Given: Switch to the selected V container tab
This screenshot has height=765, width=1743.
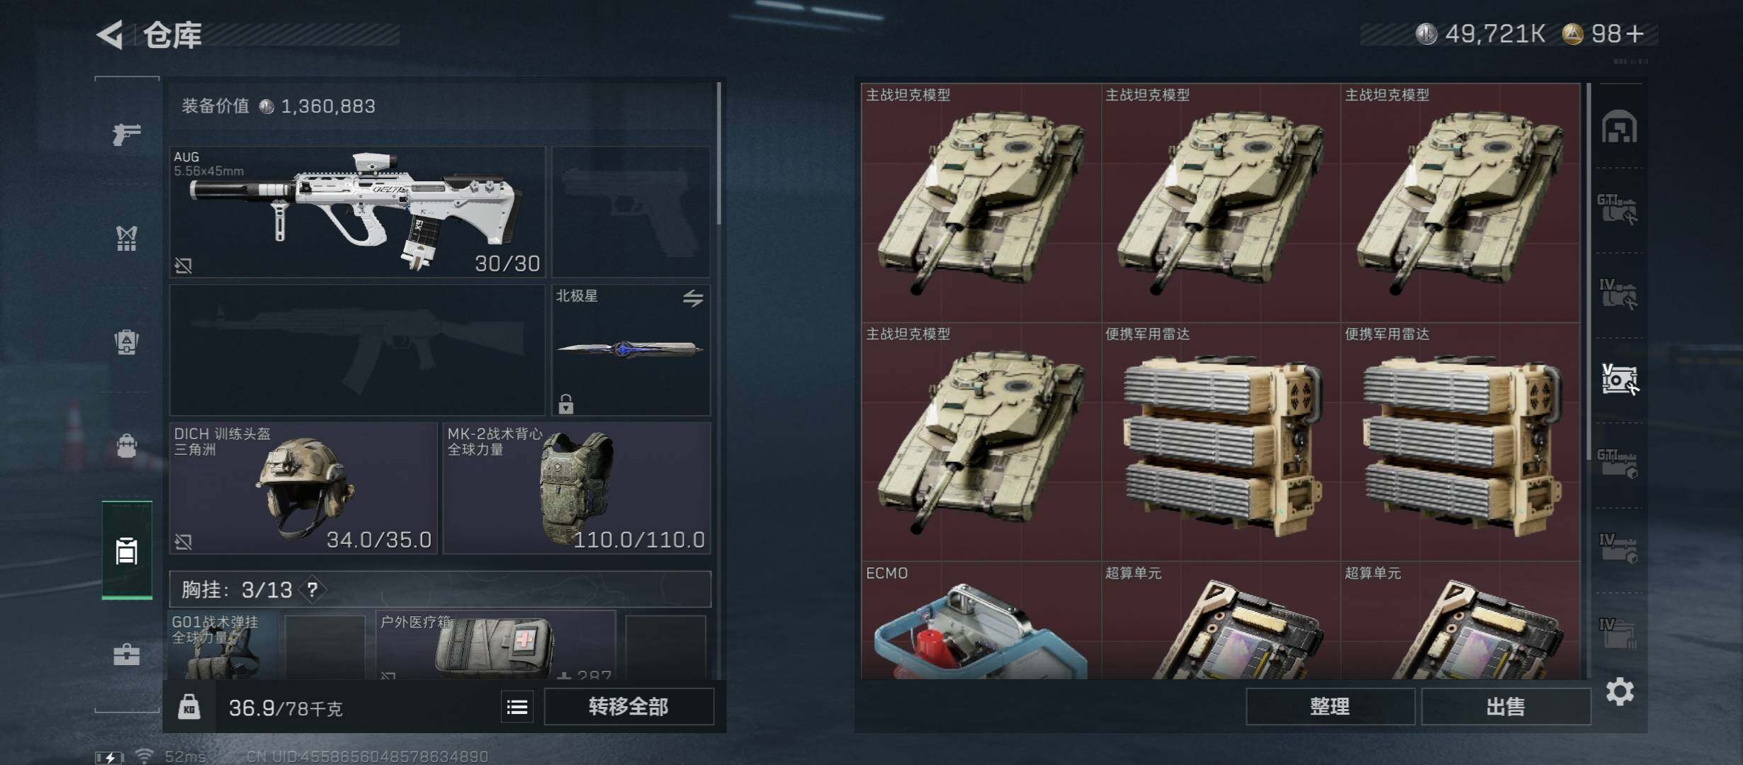Looking at the screenshot, I should (1620, 379).
